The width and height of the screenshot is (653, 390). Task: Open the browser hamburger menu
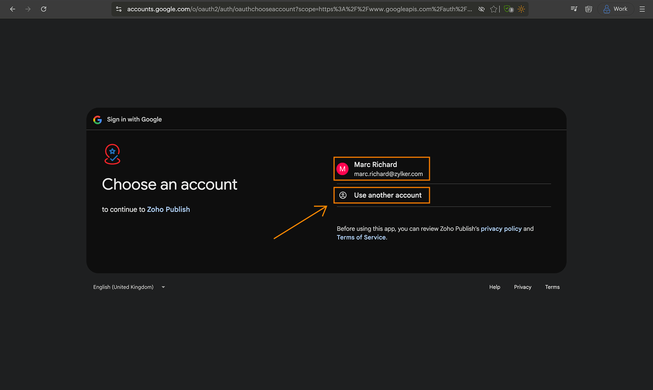coord(642,9)
